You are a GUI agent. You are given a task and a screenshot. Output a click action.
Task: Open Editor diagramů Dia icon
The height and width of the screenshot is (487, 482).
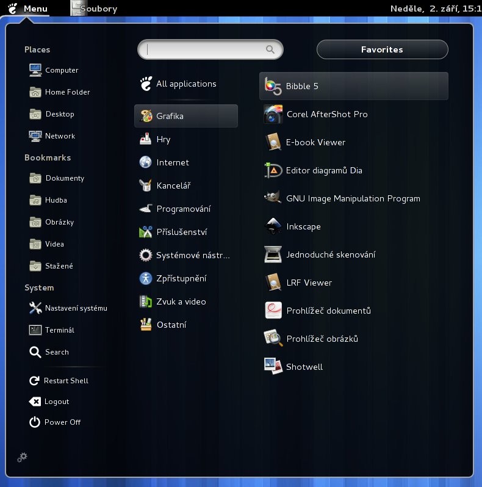pyautogui.click(x=273, y=170)
